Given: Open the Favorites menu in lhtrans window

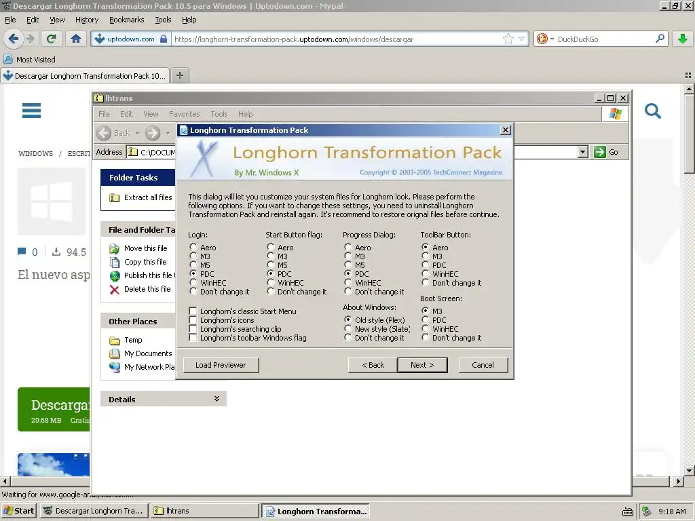Looking at the screenshot, I should 185,114.
